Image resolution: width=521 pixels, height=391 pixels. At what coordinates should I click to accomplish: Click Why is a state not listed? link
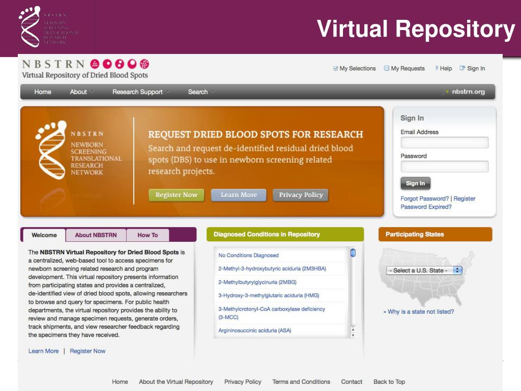421,312
